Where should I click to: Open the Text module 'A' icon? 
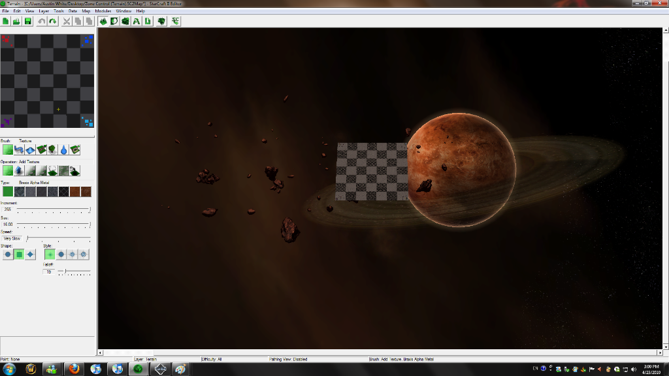click(x=137, y=22)
